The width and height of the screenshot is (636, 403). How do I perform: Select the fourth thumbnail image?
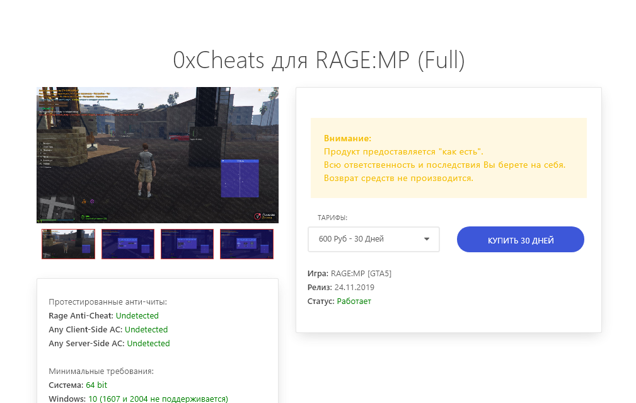(x=246, y=244)
